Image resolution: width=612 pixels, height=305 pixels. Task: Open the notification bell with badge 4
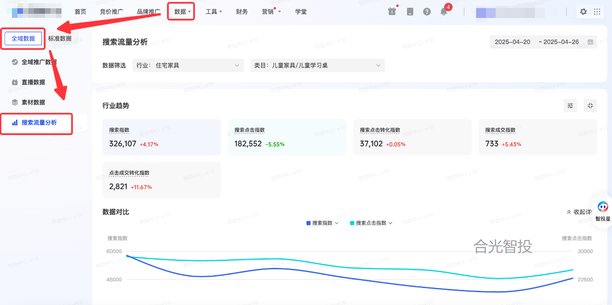click(x=444, y=11)
